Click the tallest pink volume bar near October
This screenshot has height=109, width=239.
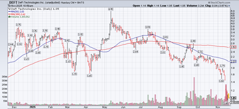[x=194, y=91]
